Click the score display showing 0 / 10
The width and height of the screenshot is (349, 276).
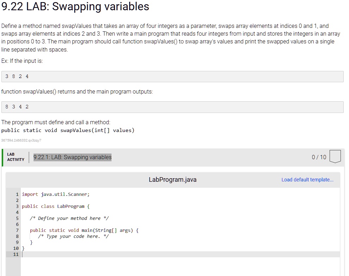pyautogui.click(x=319, y=157)
